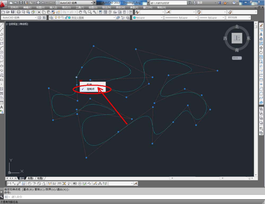Select the Rotate modify tool

(261, 52)
